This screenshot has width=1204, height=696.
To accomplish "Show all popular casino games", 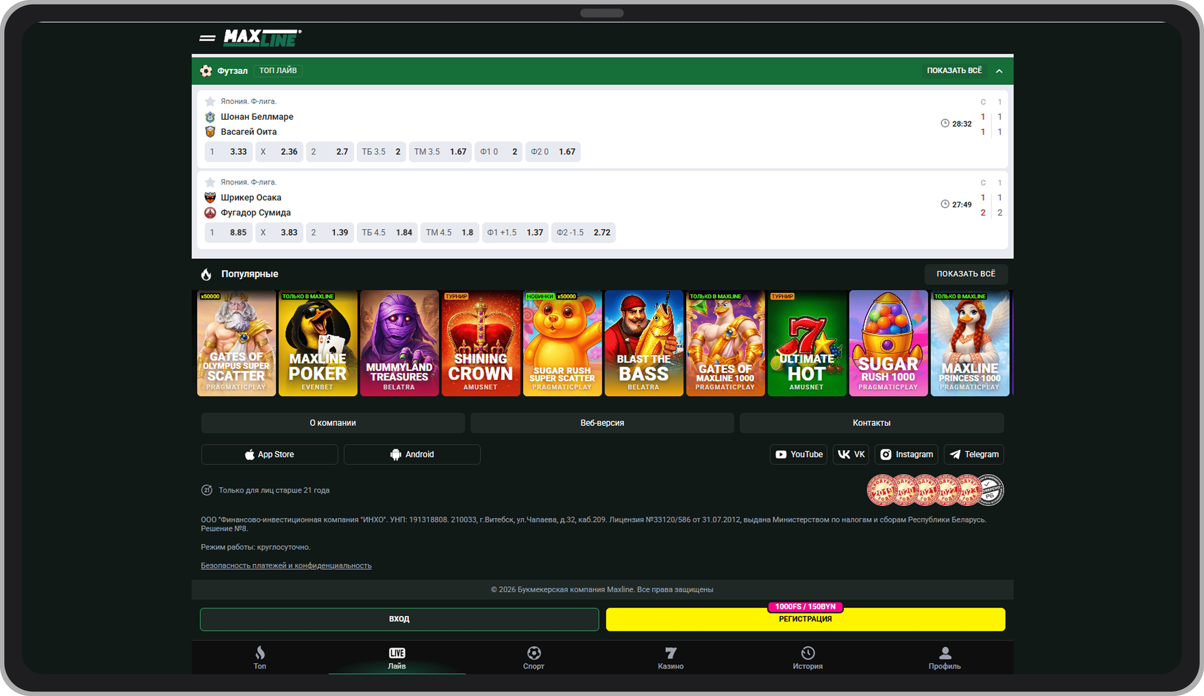I will [x=966, y=274].
